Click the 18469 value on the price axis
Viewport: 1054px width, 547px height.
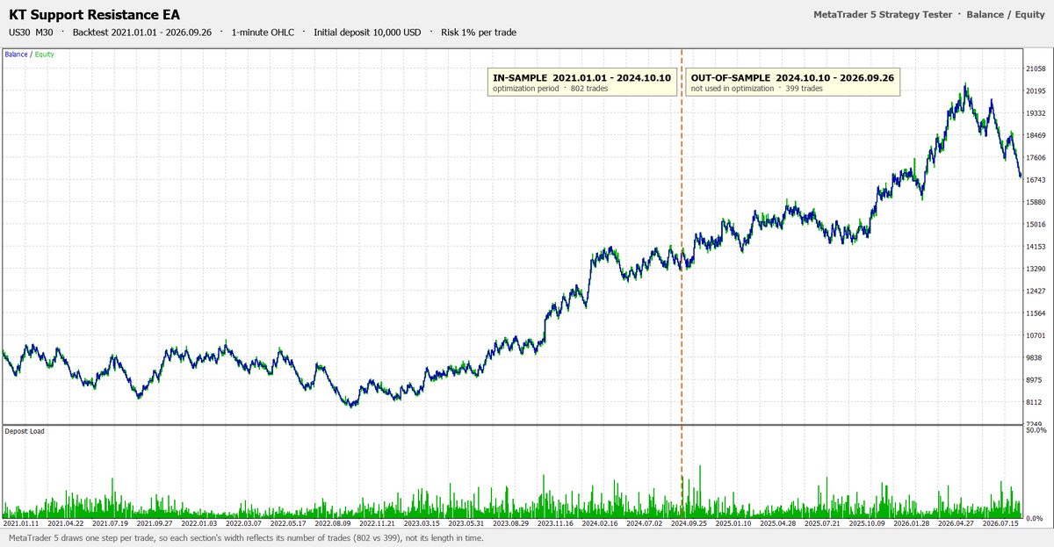1035,135
